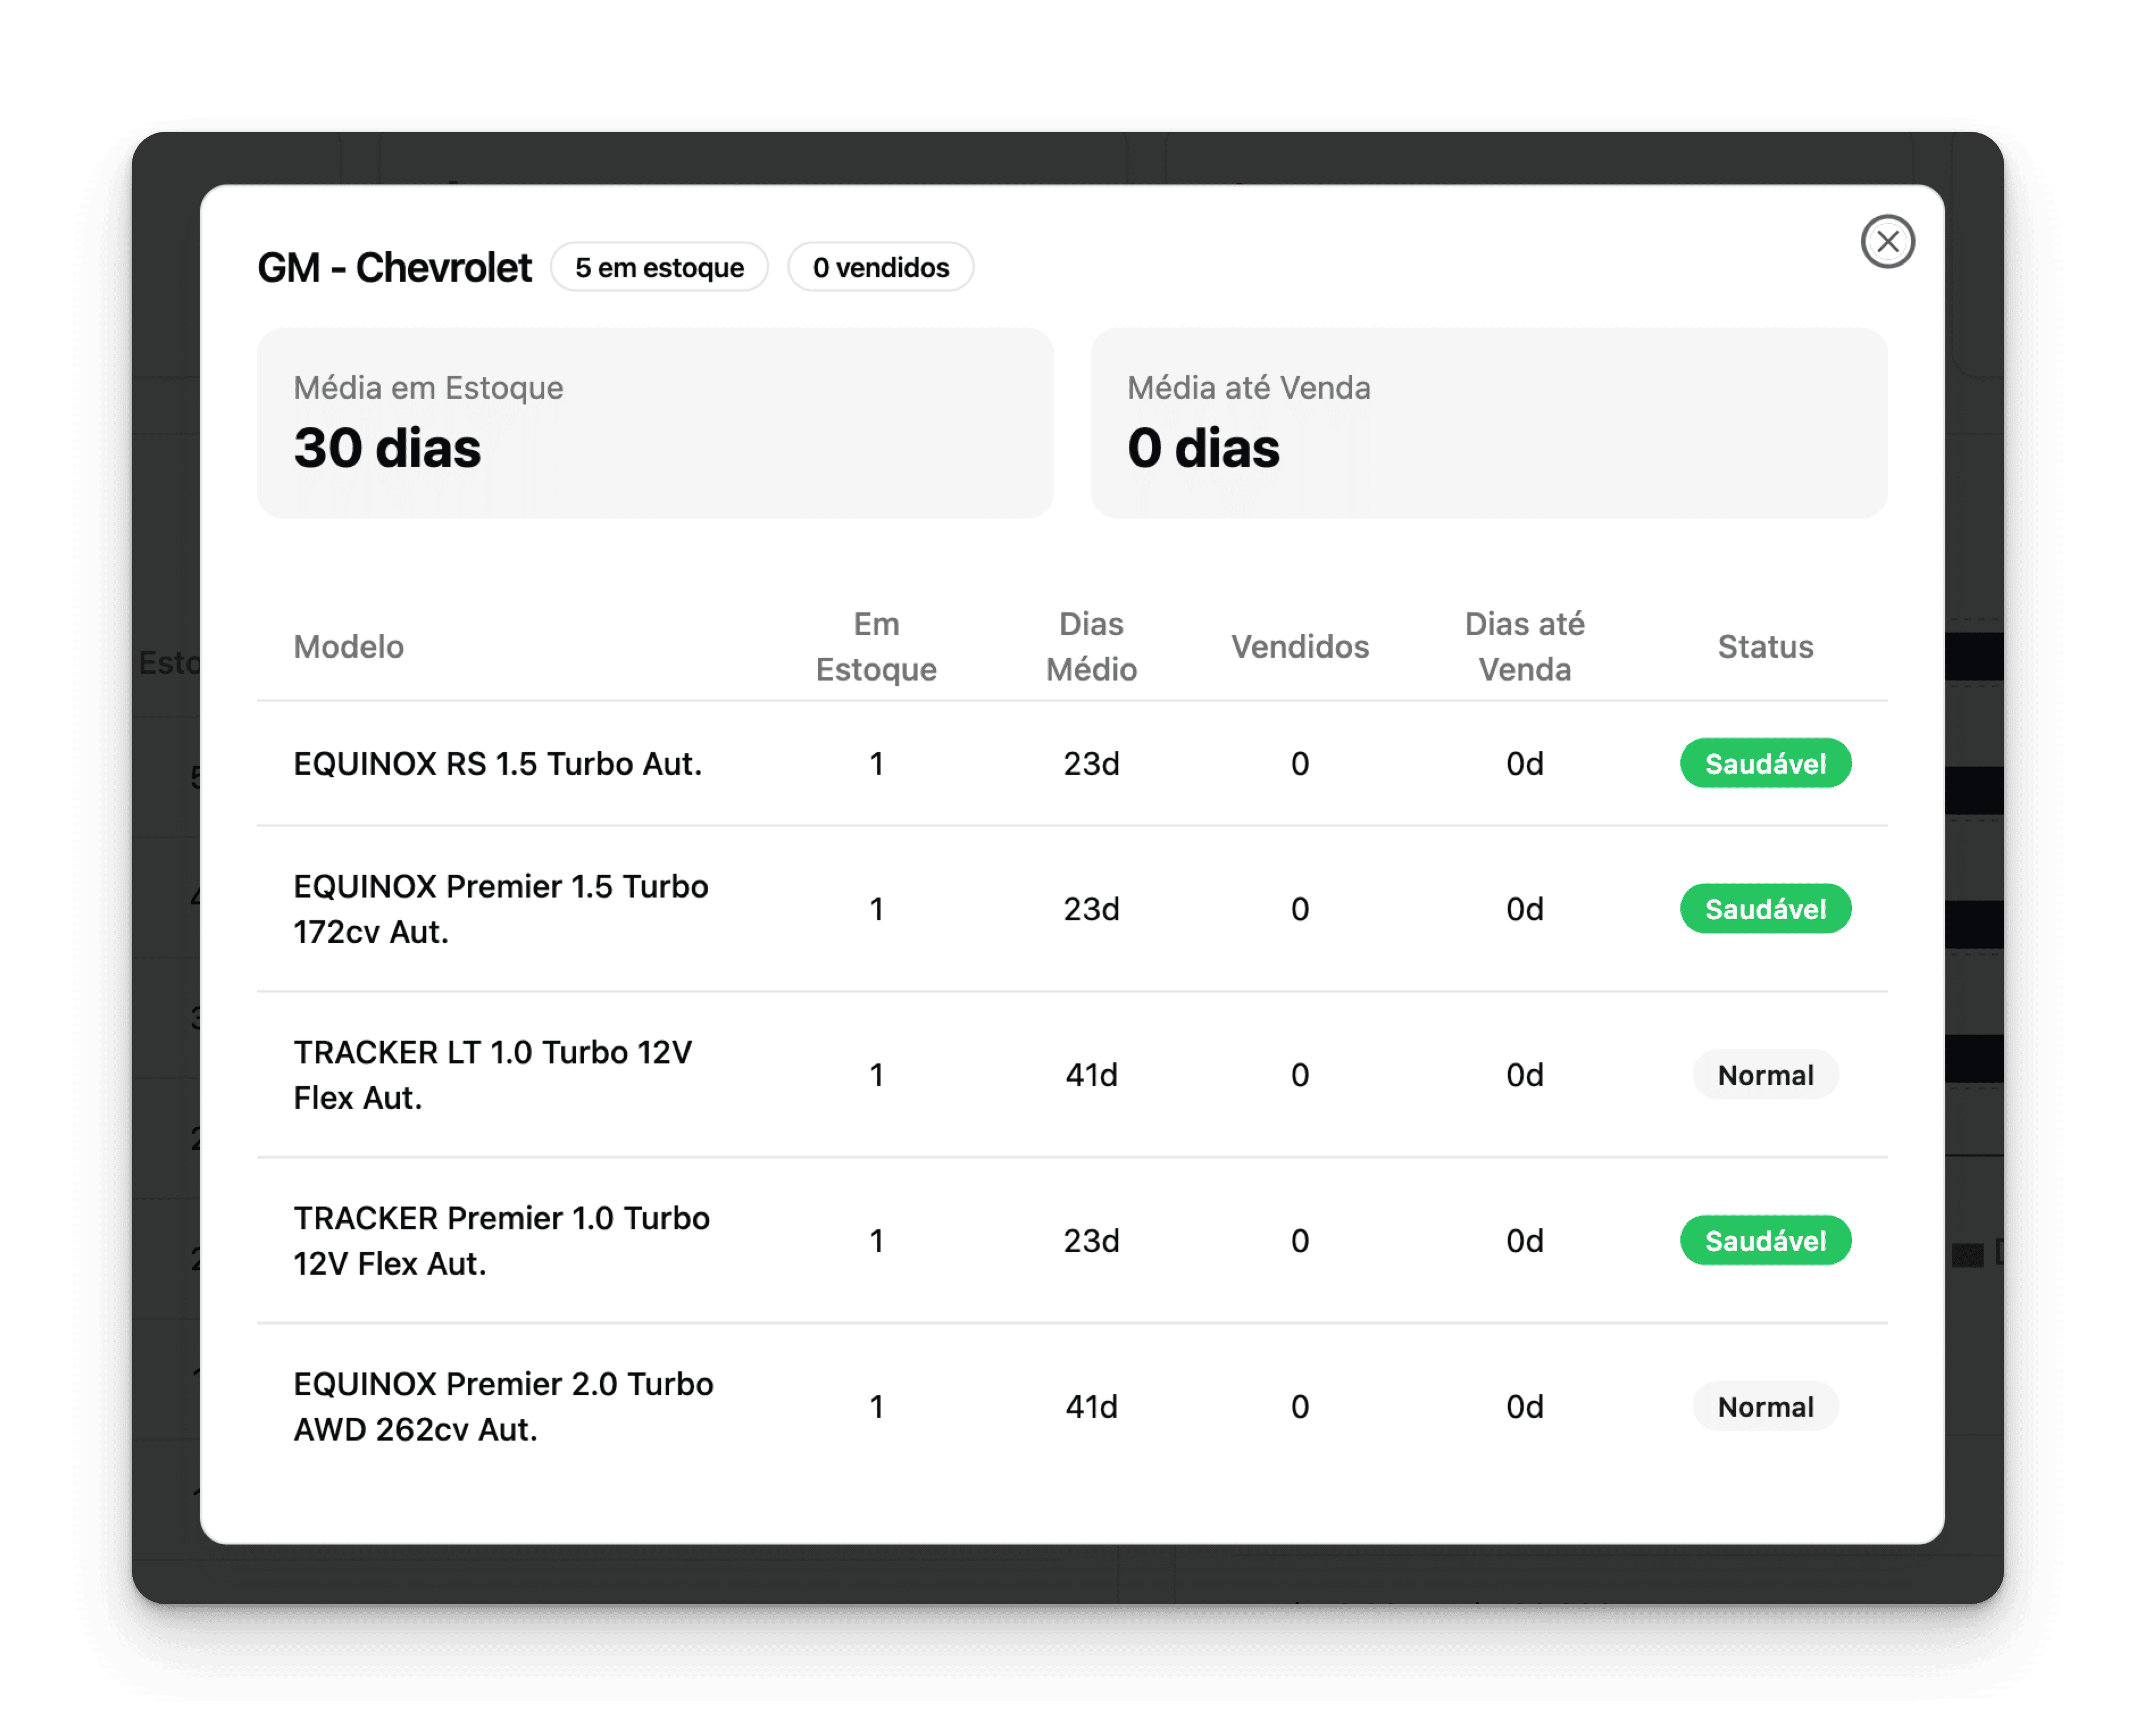This screenshot has width=2136, height=1736.
Task: Click Saudável badge on EQUINOX RS row
Action: coord(1765,764)
